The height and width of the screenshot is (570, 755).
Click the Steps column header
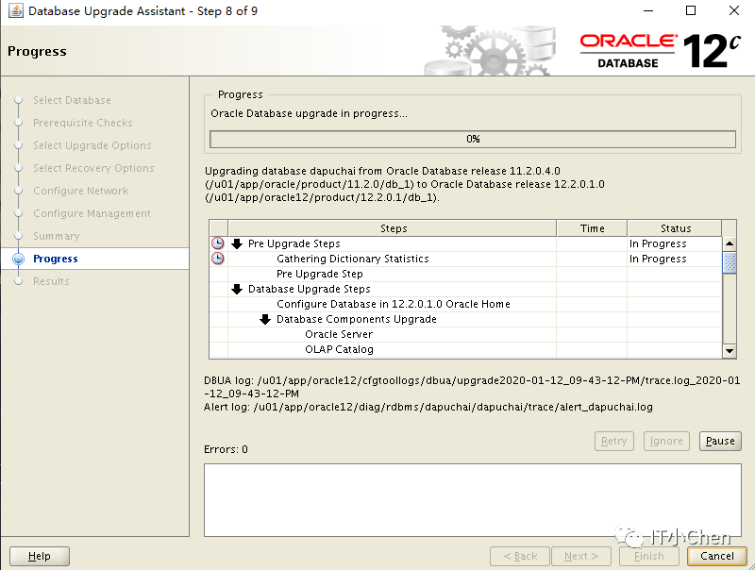(x=393, y=228)
